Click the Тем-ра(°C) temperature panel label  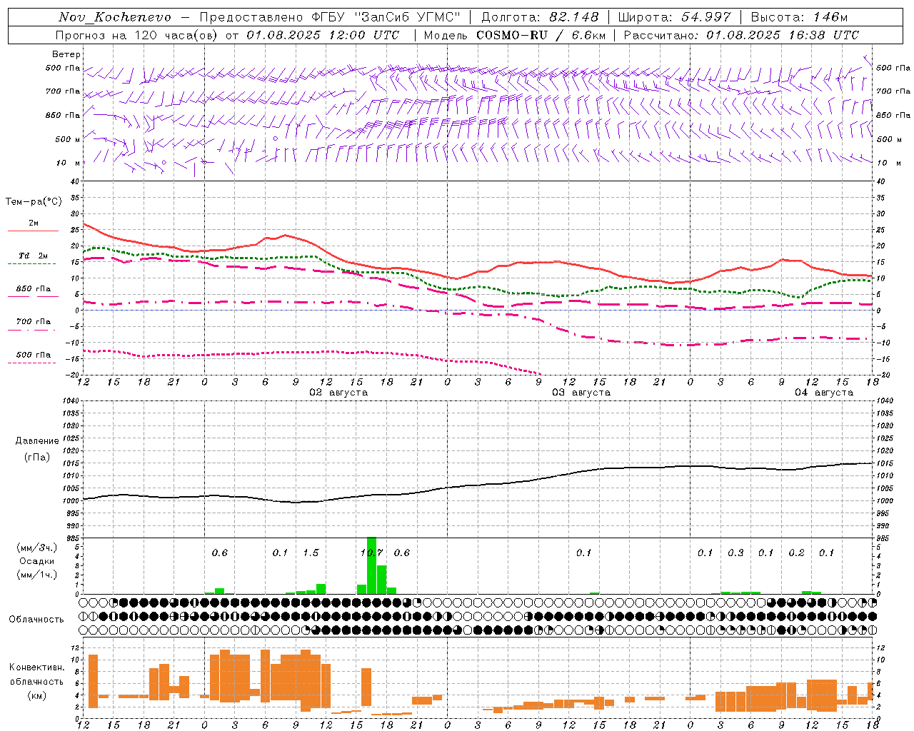pos(34,202)
